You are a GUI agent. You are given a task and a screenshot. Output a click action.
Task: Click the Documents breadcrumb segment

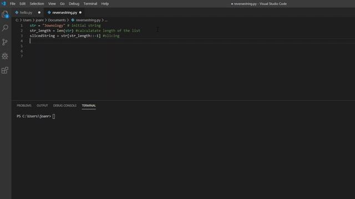[x=57, y=20]
